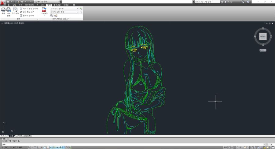The width and height of the screenshot is (275, 149).
Task: Switch to the 온라인 ribbon tab
Action: pos(66,5)
